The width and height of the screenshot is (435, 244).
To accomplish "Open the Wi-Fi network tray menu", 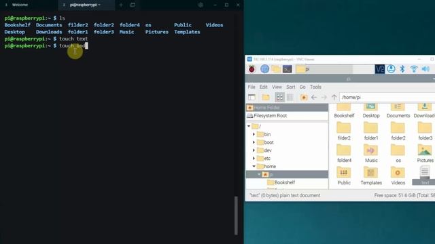I will tap(414, 69).
